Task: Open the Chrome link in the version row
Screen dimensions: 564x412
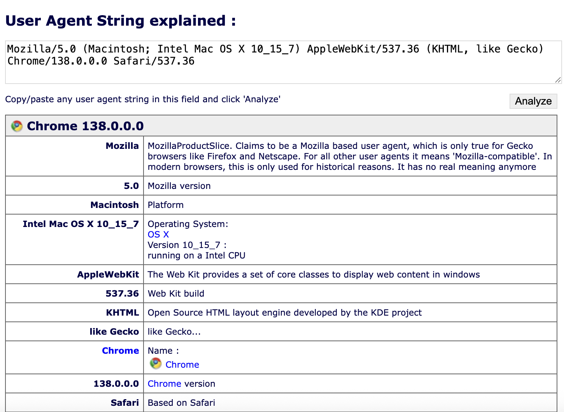Action: (164, 384)
